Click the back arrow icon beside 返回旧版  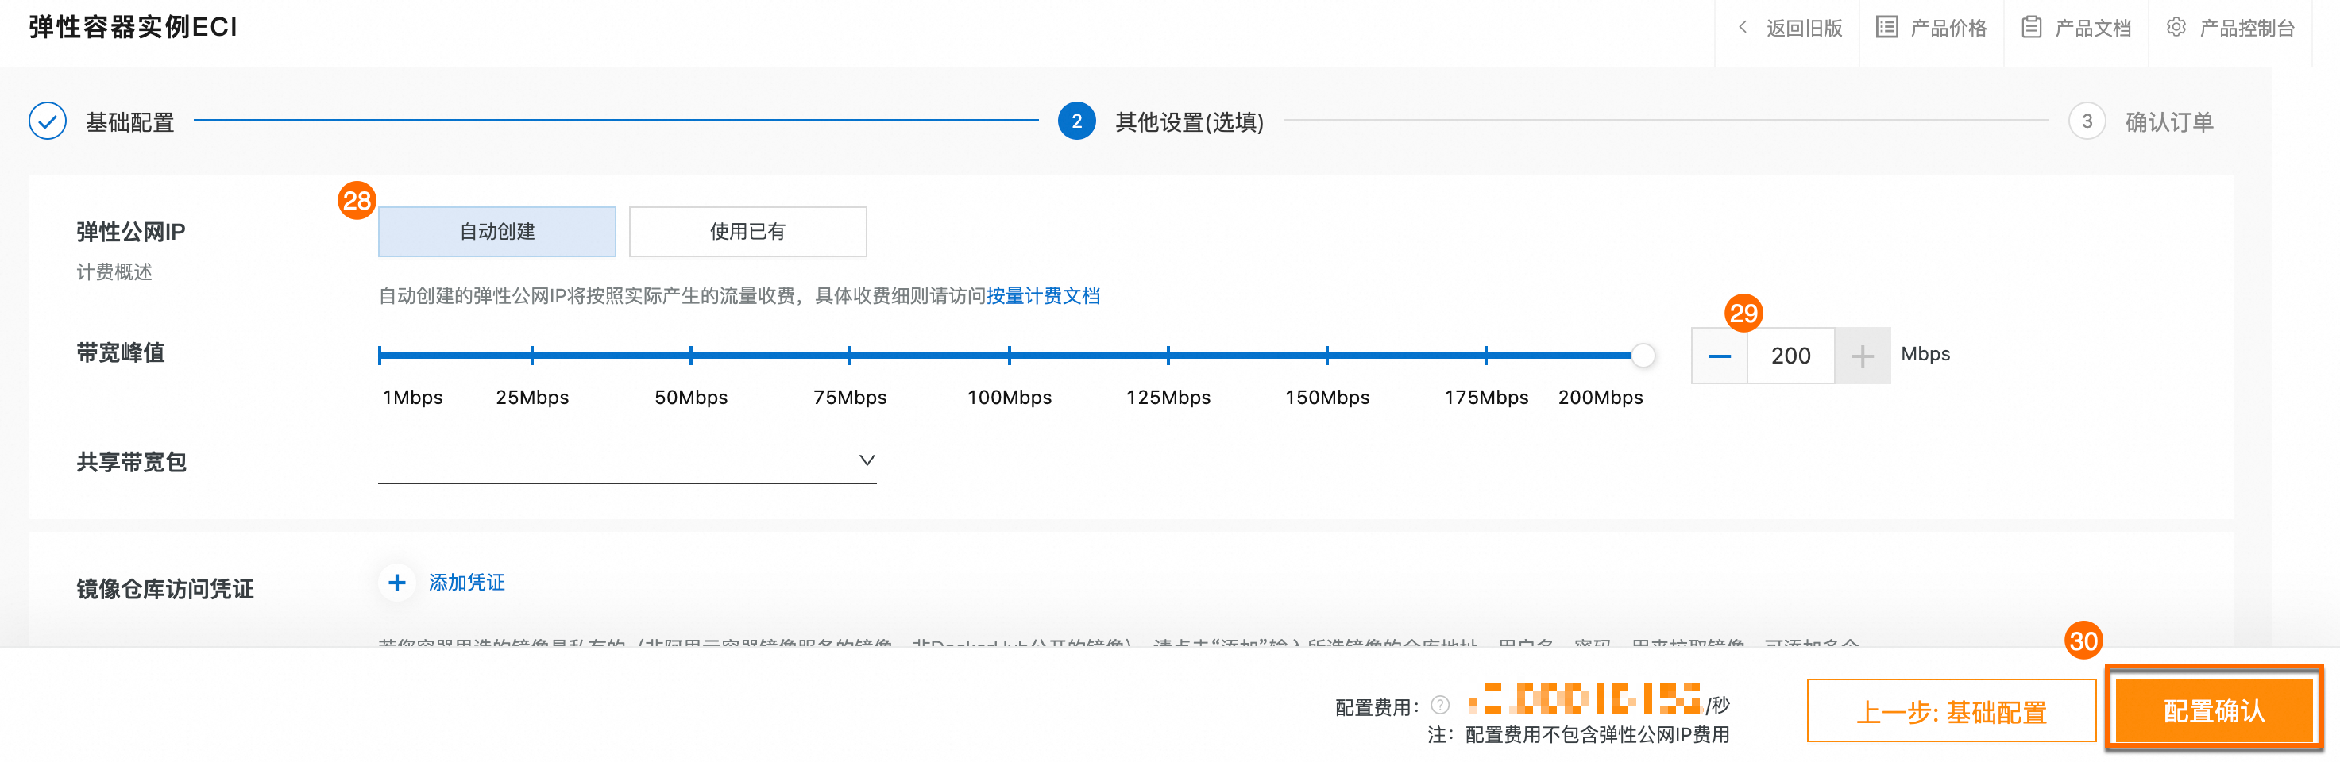1742,27
